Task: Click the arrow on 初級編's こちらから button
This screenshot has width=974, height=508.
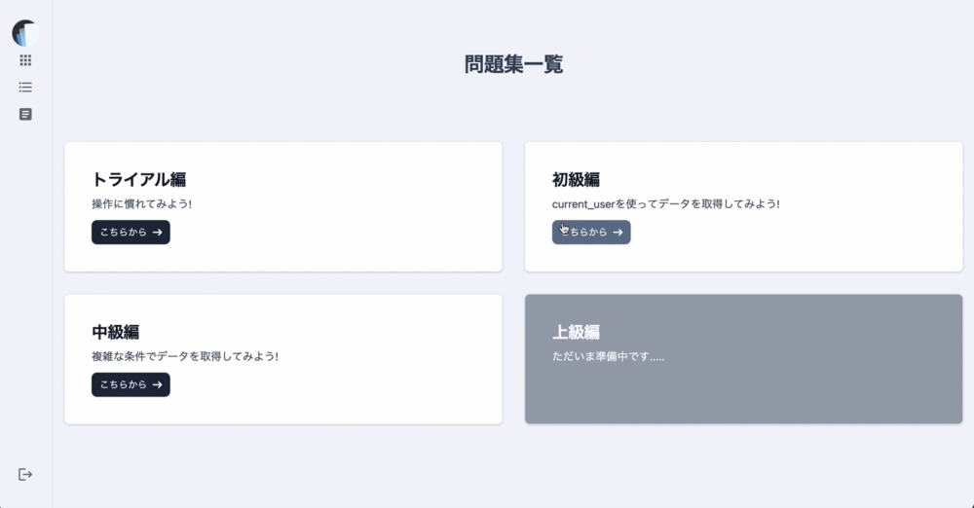Action: point(618,233)
